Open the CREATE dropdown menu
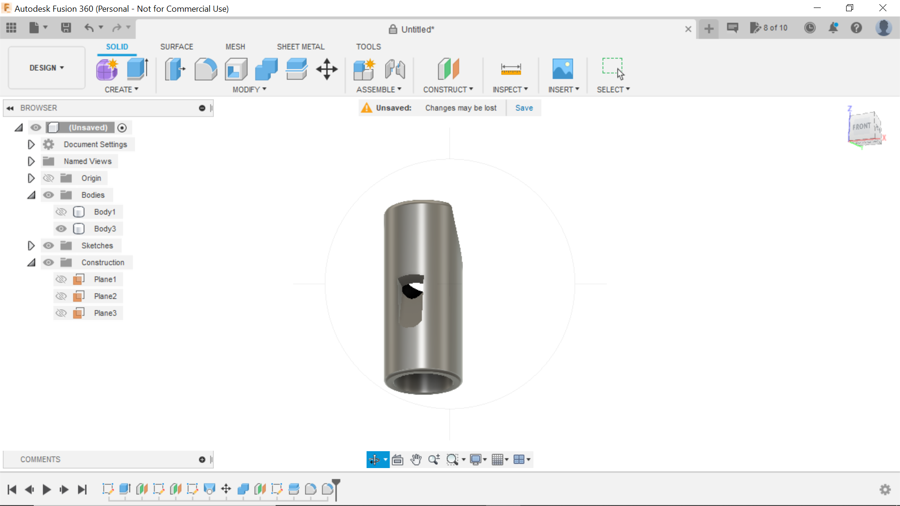 [x=121, y=89]
